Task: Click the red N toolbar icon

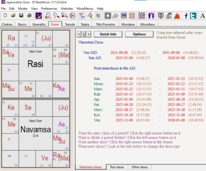Action: (x=98, y=16)
